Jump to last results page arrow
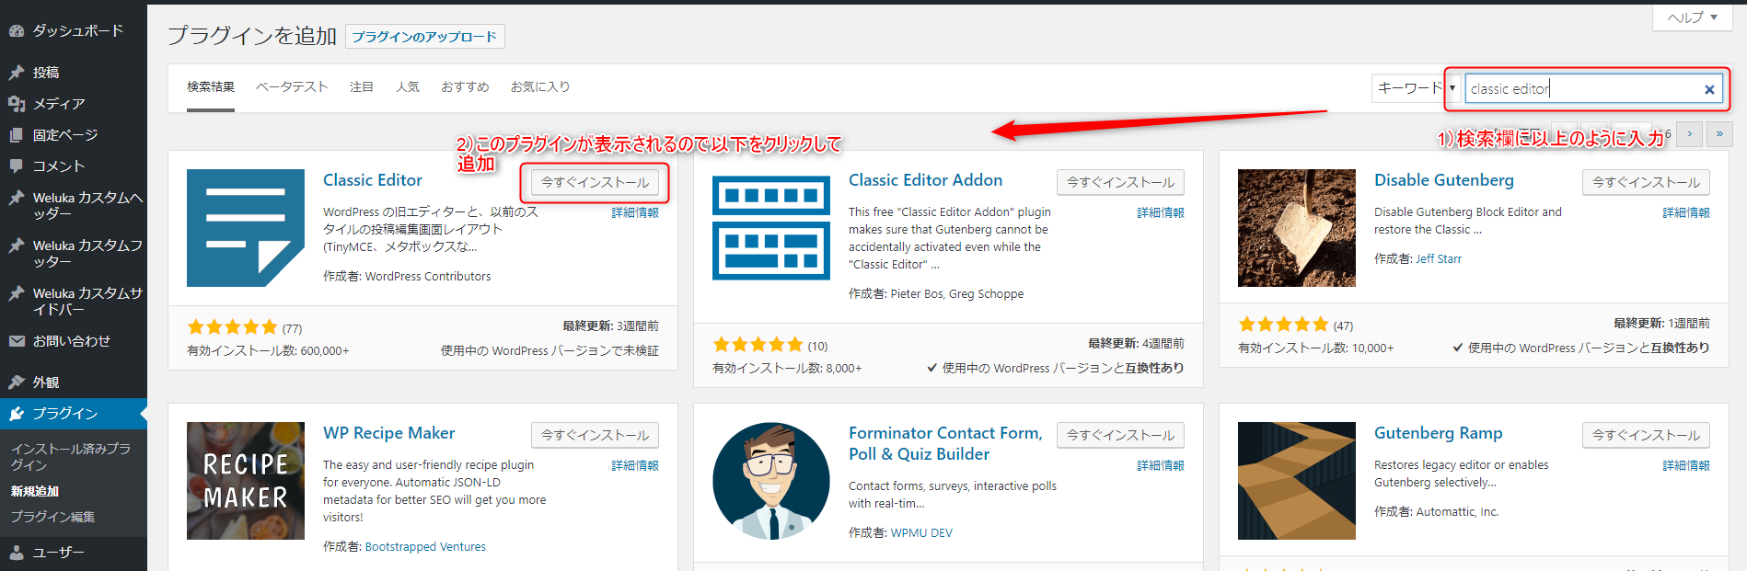This screenshot has width=1747, height=571. pyautogui.click(x=1719, y=134)
